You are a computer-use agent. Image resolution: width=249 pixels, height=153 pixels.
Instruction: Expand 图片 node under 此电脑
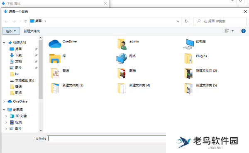tap(6, 129)
